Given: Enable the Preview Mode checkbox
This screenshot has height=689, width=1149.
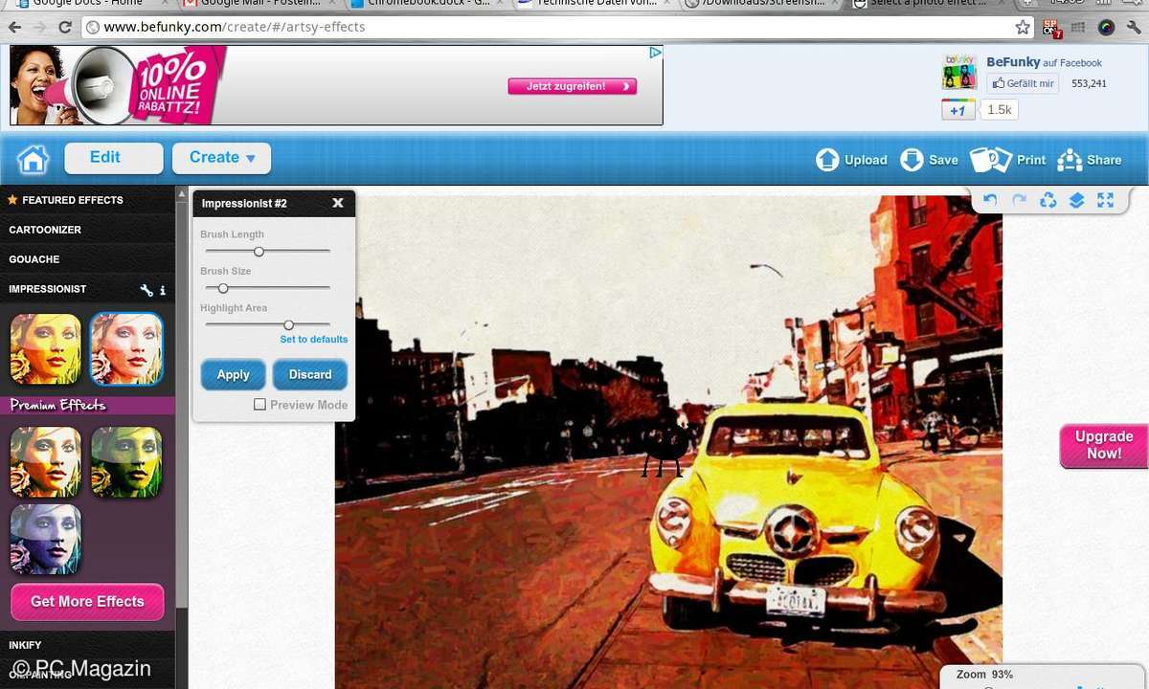Looking at the screenshot, I should coord(259,405).
